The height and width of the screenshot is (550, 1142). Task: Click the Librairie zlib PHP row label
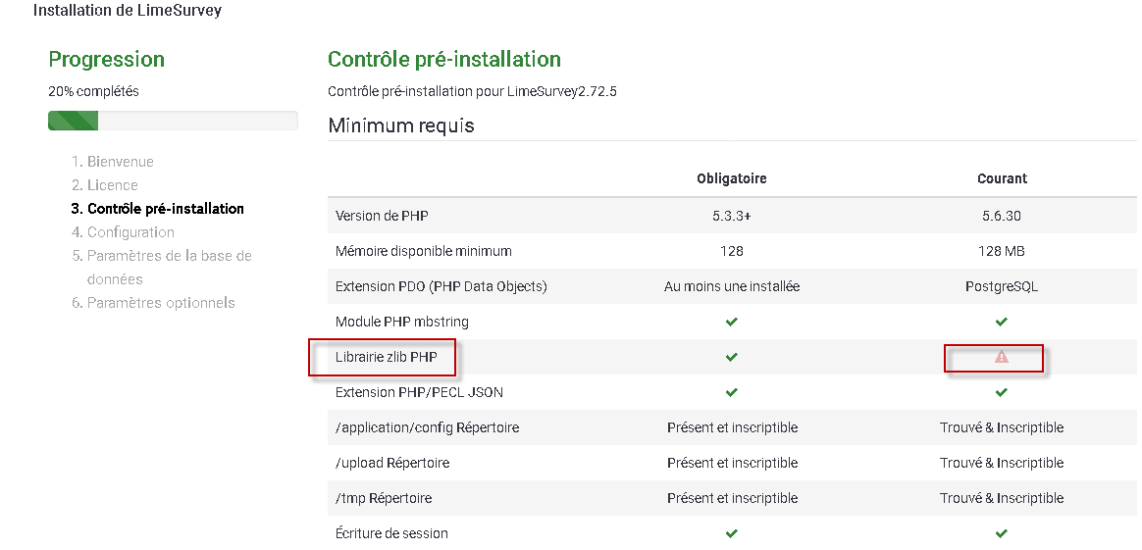point(386,358)
